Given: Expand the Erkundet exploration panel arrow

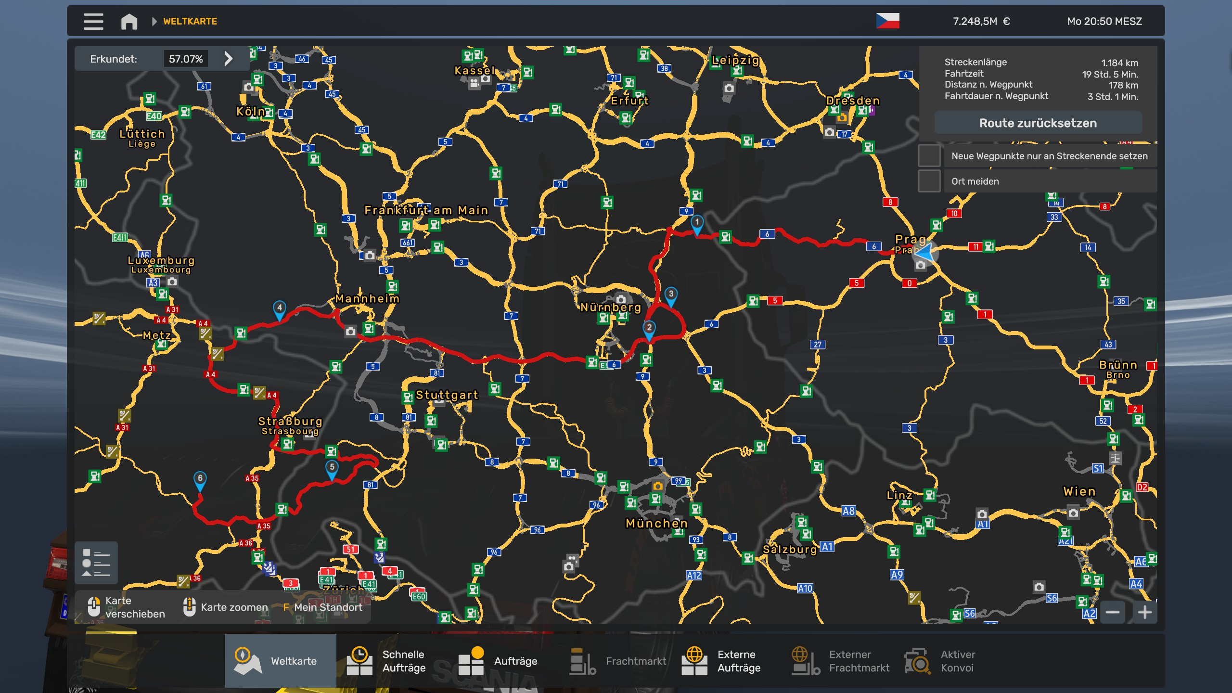Looking at the screenshot, I should pos(229,59).
